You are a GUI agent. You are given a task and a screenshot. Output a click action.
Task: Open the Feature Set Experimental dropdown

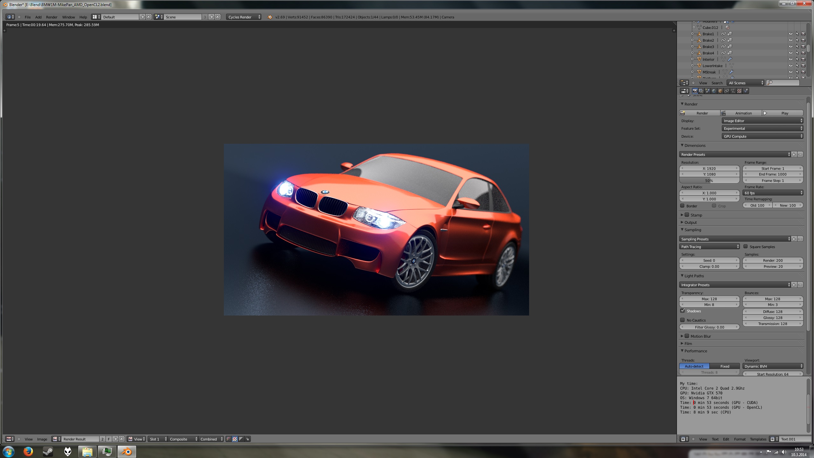point(762,128)
